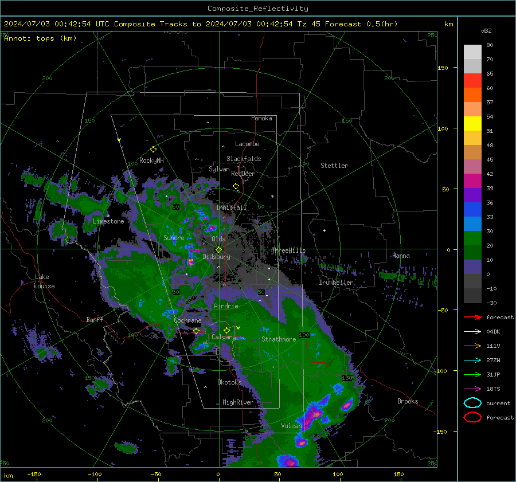The image size is (516, 482).
Task: Click the red forecast ellipse icon
Action: (472, 417)
